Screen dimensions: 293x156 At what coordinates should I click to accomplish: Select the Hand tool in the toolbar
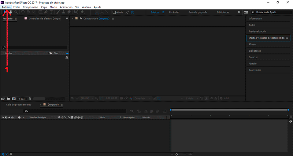11,12
